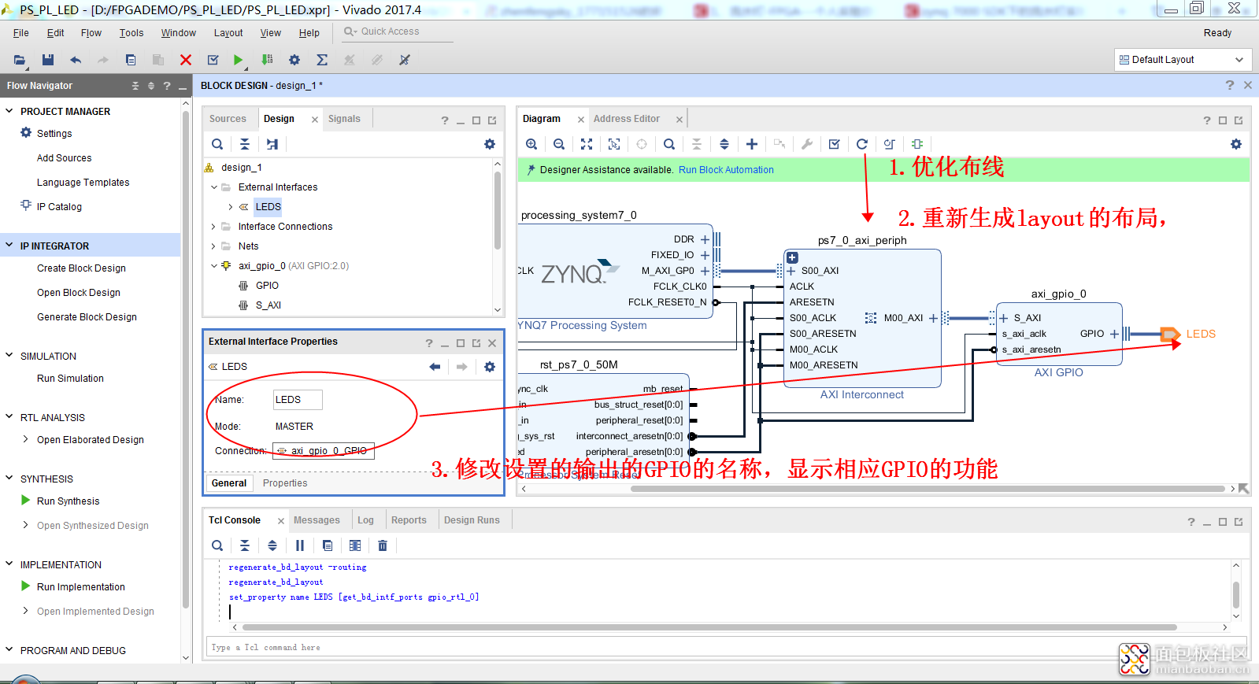Open Settings gear in main toolbar
Viewport: 1259px width, 684px height.
294,60
